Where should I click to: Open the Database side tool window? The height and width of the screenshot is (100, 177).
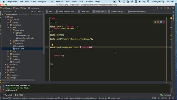174,16
